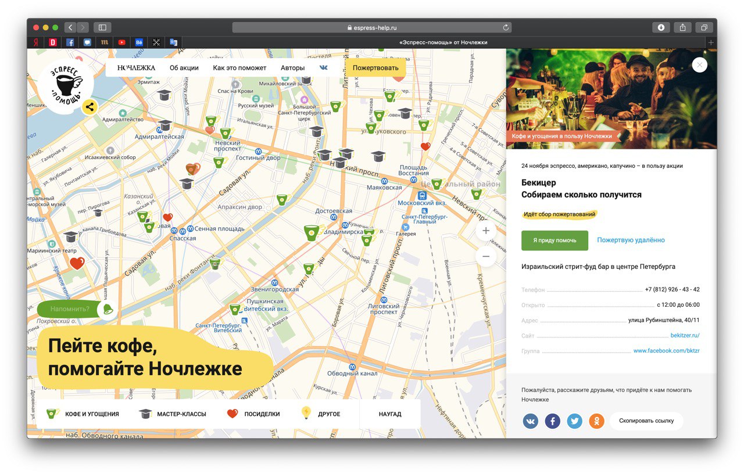Click the green cup marker near Пушкинская station
This screenshot has height=474, width=744.
pos(234,309)
